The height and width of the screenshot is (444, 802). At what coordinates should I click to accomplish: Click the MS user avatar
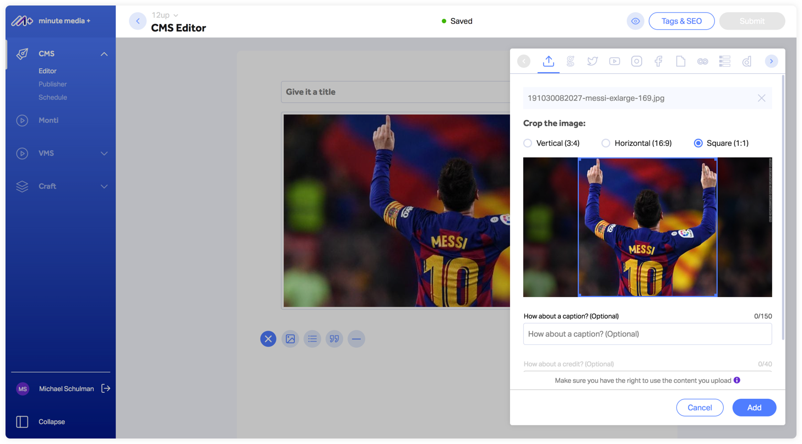(x=23, y=389)
